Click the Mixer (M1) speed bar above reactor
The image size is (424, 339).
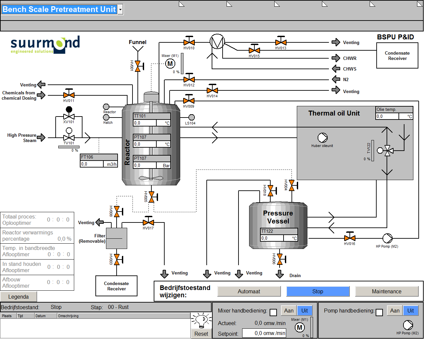point(182,64)
